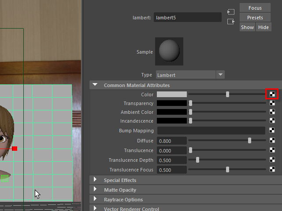The width and height of the screenshot is (282, 211).
Task: Click the Ambient Color map checker icon
Action: 272,112
